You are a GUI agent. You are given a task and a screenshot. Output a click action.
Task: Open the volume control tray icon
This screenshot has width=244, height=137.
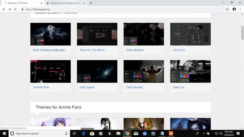(x=221, y=134)
